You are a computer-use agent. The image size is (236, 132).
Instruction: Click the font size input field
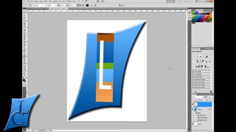(63, 5)
